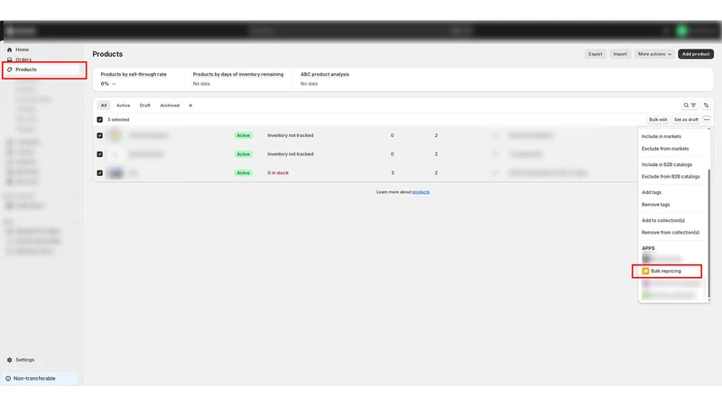This screenshot has height=406, width=722.
Task: Switch to the Archived tab
Action: 170,106
